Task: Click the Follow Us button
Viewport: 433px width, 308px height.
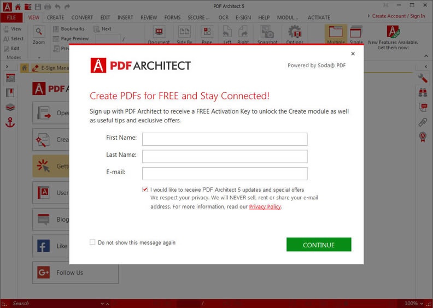Action: pyautogui.click(x=75, y=273)
